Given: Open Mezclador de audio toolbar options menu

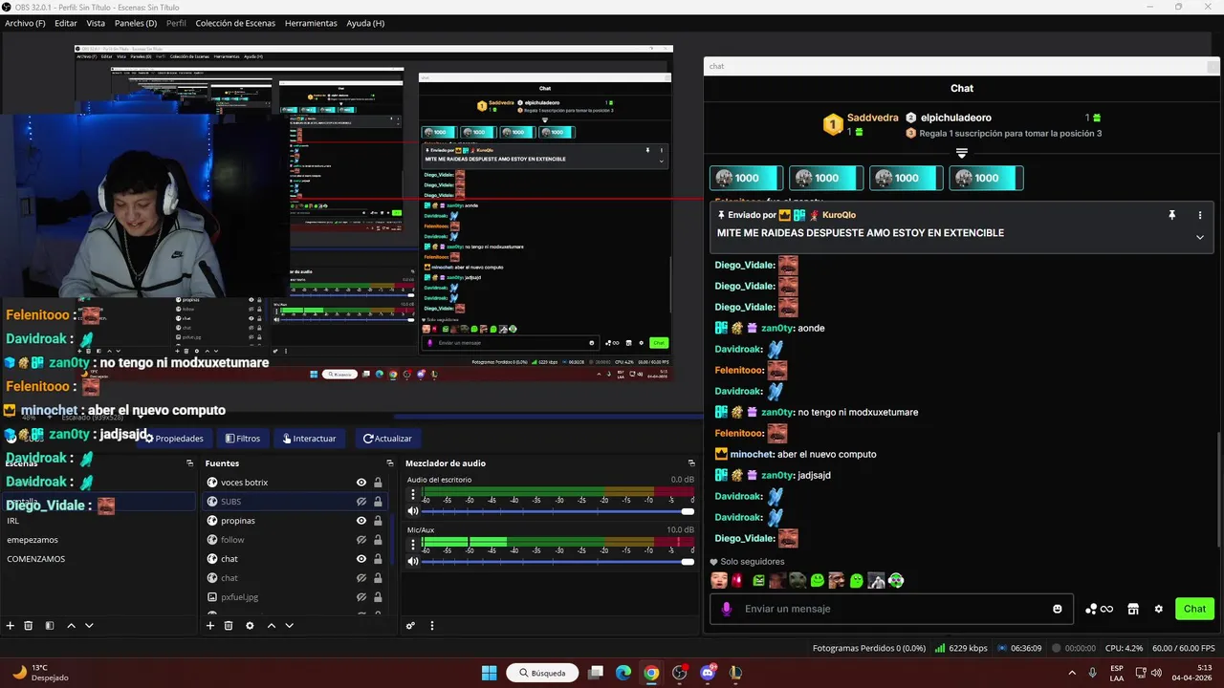Looking at the screenshot, I should pyautogui.click(x=432, y=626).
